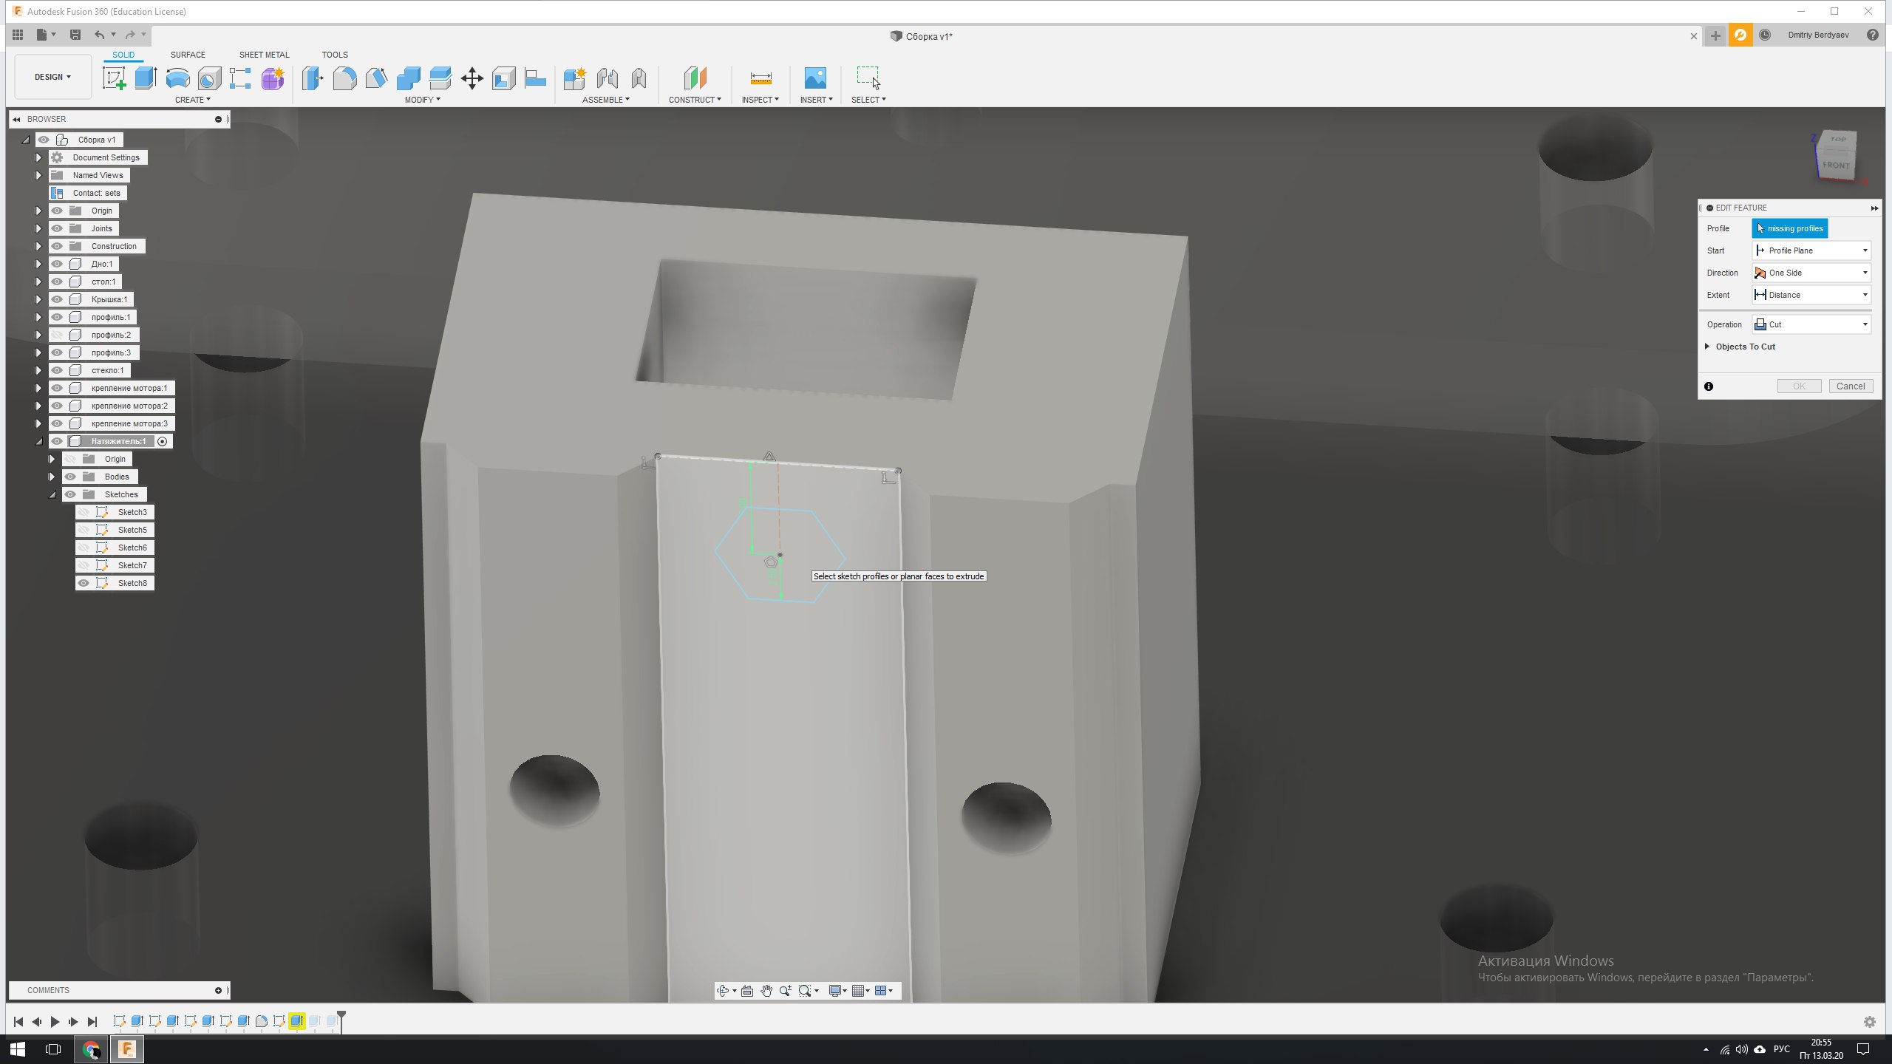Select the Chamfer tool icon

click(x=376, y=78)
